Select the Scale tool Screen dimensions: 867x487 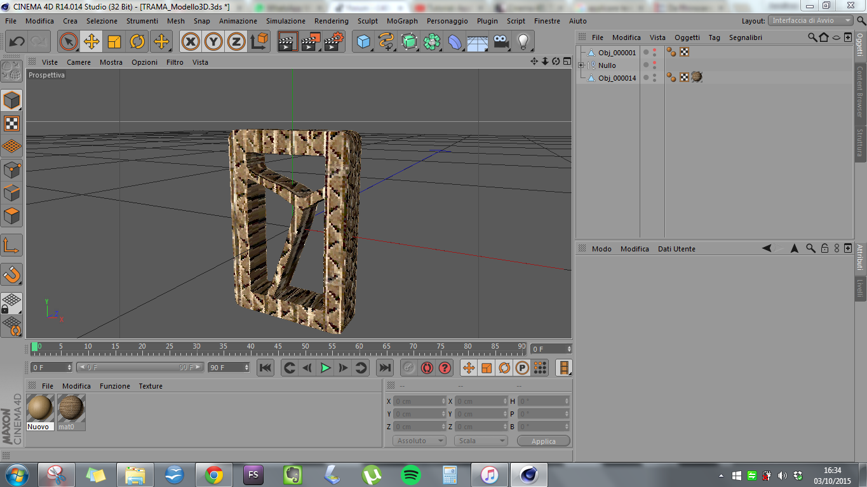click(114, 42)
